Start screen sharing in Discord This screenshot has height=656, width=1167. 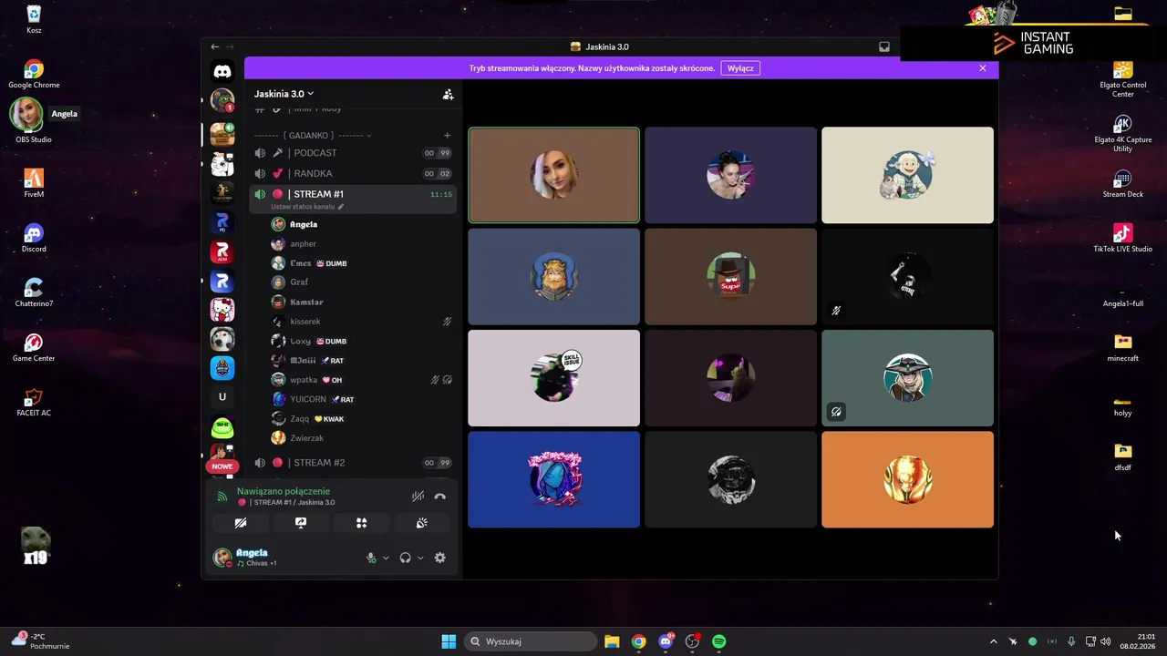(x=301, y=523)
